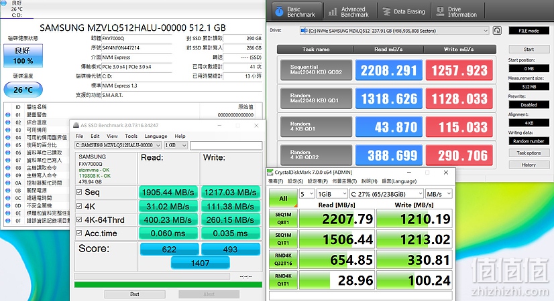
Task: Expand the 1GiB test size dropdown
Action: point(332,194)
